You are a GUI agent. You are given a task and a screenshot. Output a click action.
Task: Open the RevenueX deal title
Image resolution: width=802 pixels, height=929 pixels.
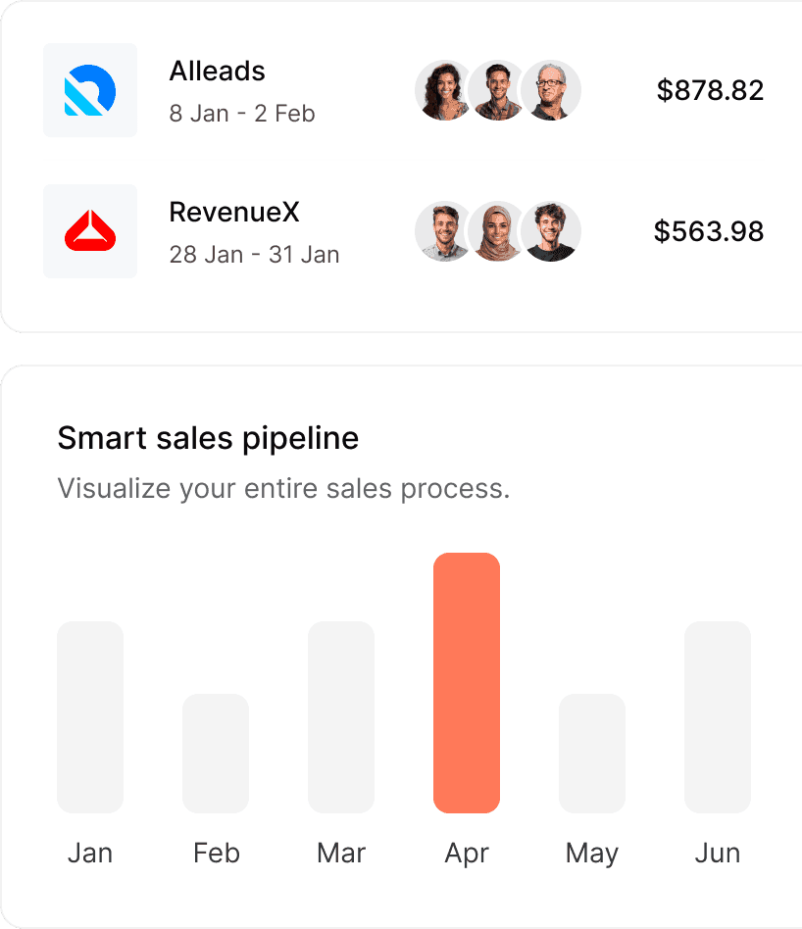234,212
